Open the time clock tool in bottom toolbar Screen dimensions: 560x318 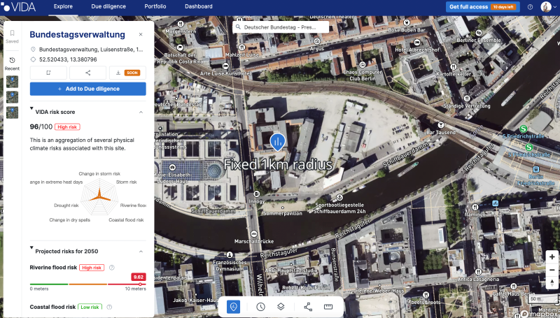(260, 307)
